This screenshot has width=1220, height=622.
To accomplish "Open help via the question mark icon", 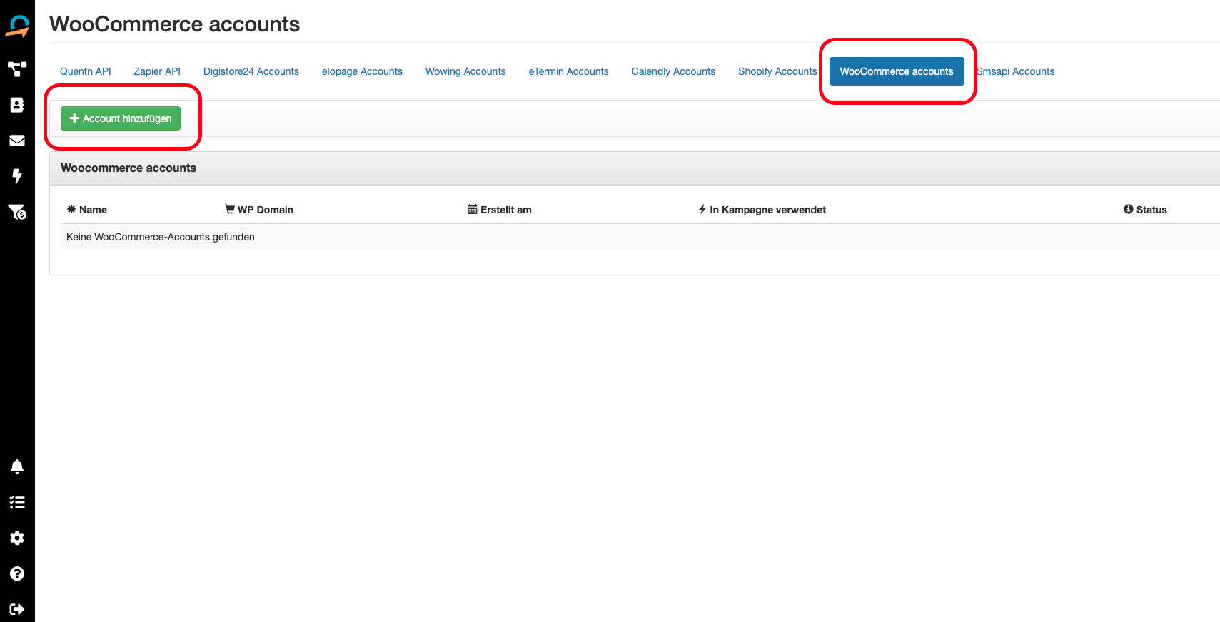I will pyautogui.click(x=17, y=573).
